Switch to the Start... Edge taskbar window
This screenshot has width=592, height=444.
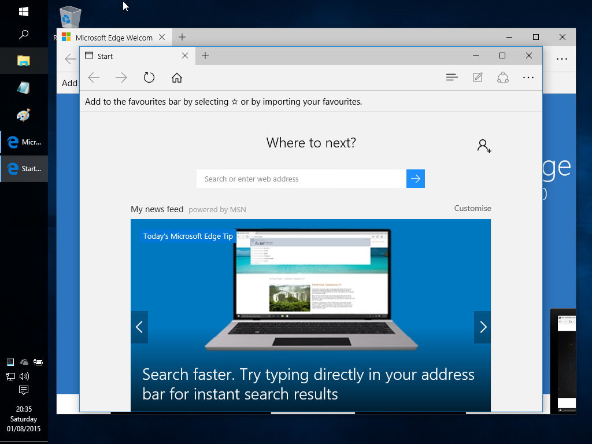tap(24, 168)
